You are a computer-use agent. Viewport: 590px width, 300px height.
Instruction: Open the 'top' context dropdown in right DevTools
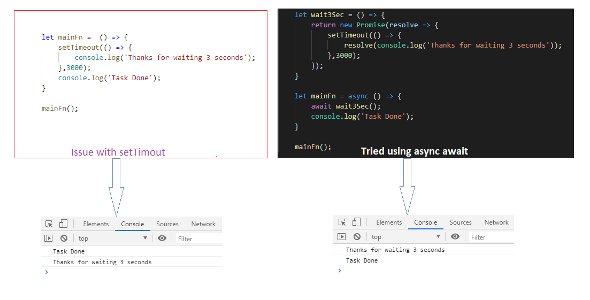[405, 237]
